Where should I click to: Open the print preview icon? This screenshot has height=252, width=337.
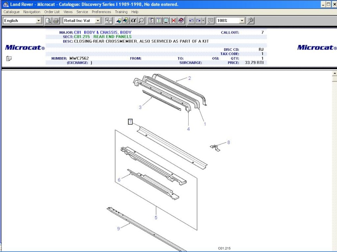click(48, 21)
